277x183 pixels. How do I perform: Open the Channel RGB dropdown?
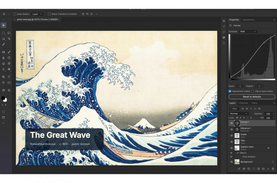coord(248,31)
